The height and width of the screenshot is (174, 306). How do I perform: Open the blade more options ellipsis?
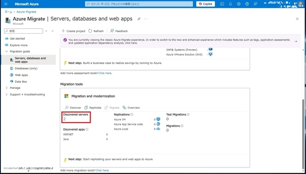point(146,19)
